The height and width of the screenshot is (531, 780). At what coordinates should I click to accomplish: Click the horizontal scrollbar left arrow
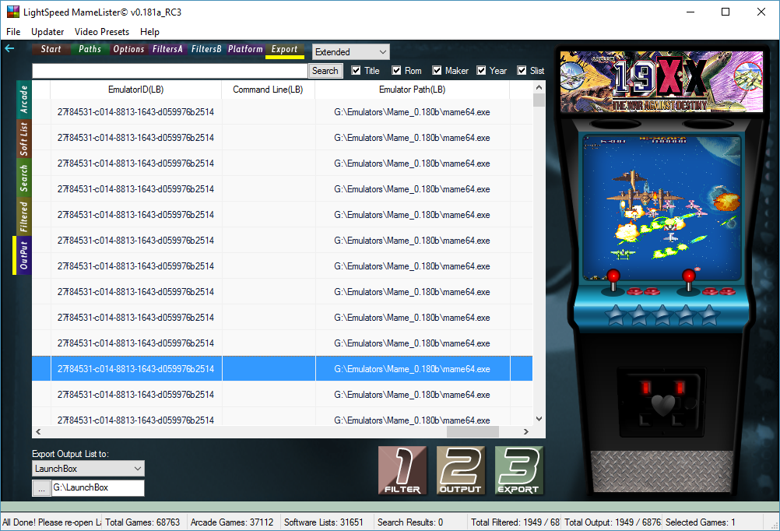tap(38, 431)
